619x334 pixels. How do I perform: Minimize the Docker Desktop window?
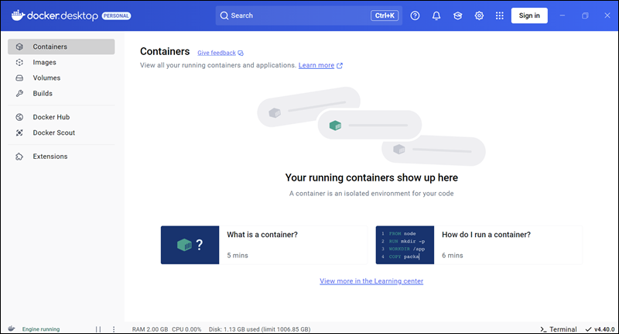pyautogui.click(x=563, y=15)
